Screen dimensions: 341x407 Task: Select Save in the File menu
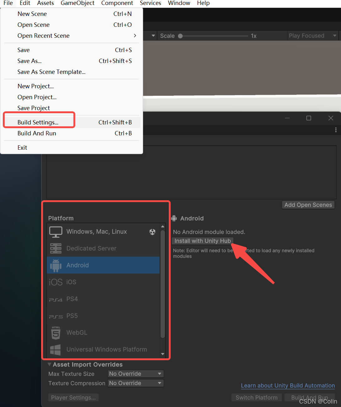click(x=72, y=50)
